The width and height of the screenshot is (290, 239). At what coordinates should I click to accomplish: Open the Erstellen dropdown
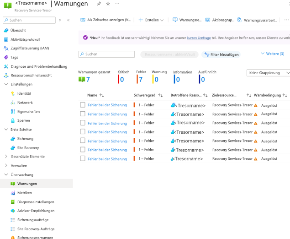point(151,20)
